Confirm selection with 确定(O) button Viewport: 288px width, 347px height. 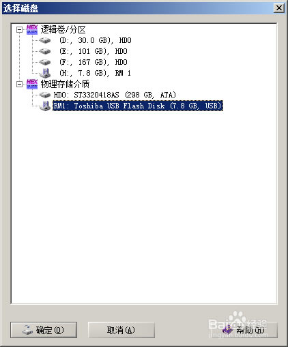coord(44,330)
